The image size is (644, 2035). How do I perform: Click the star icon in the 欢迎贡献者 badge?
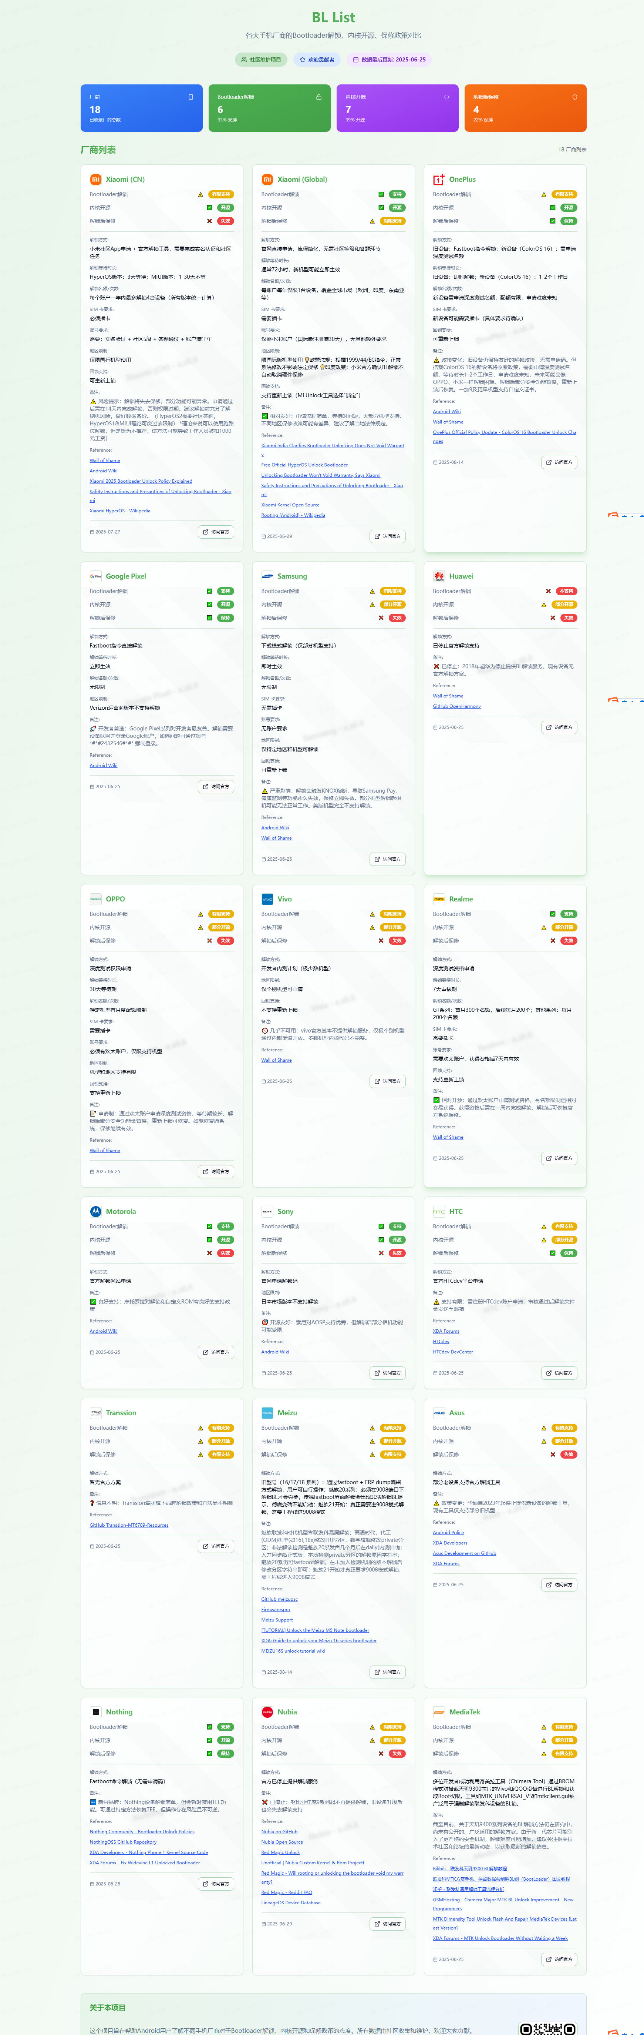[302, 59]
